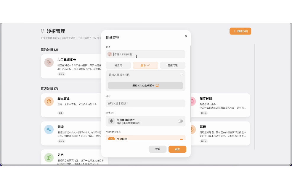
Task: Focus the 请输入脚本描述 description field
Action: tap(145, 103)
